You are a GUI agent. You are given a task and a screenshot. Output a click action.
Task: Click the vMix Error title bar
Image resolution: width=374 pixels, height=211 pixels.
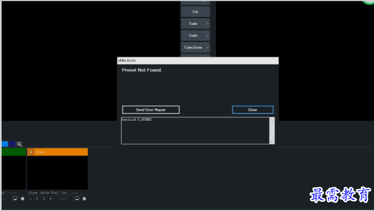pyautogui.click(x=198, y=60)
